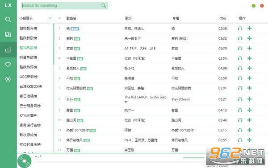Add the Stay song with plus icon

tap(250, 99)
